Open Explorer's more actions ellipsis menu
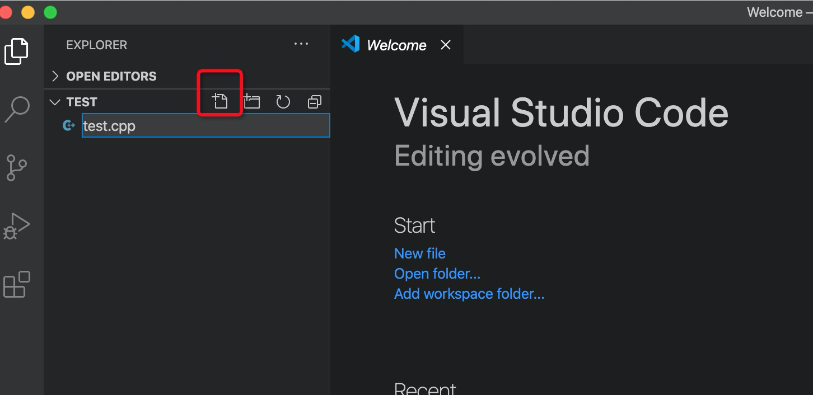The width and height of the screenshot is (813, 395). pos(301,44)
